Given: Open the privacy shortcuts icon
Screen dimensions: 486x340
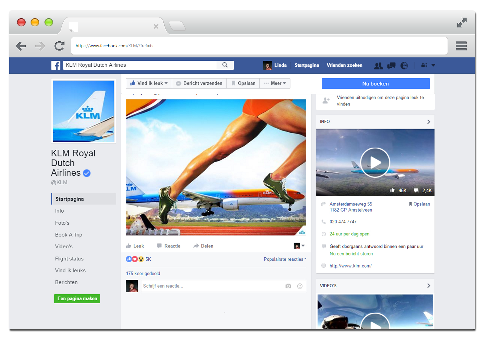Looking at the screenshot, I should tap(425, 65).
